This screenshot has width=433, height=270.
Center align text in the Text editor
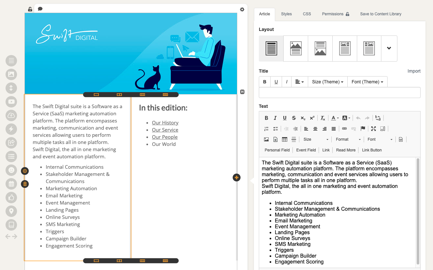(x=315, y=129)
